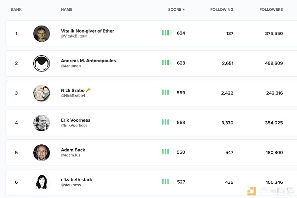Sort by the FOLLOWERS column header
The width and height of the screenshot is (297, 198).
tap(271, 9)
